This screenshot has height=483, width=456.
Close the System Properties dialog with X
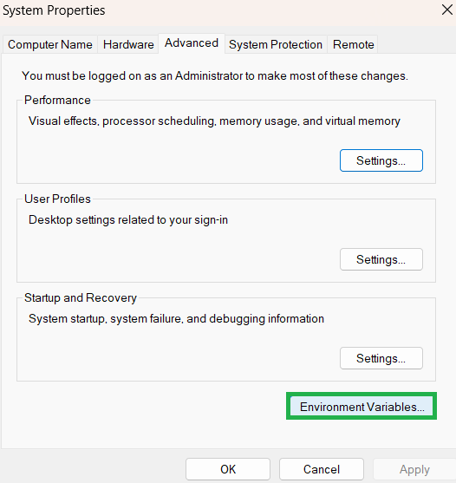(x=446, y=10)
